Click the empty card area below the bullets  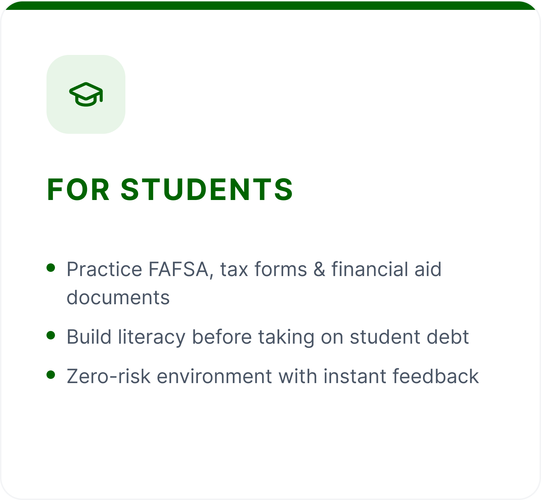coord(270,440)
